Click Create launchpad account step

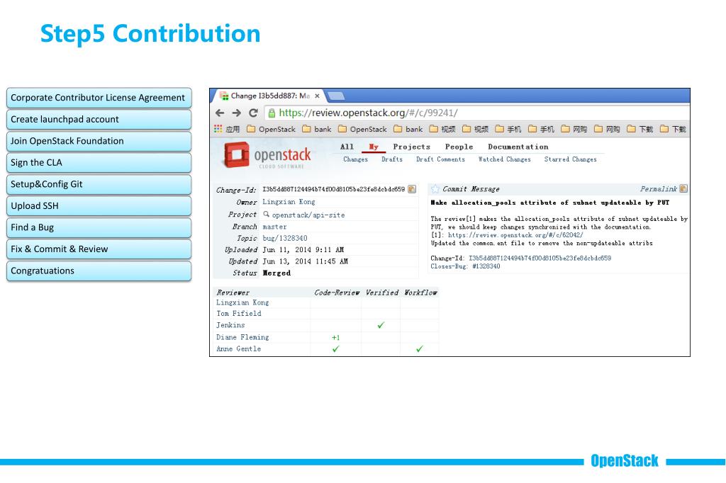tap(99, 120)
